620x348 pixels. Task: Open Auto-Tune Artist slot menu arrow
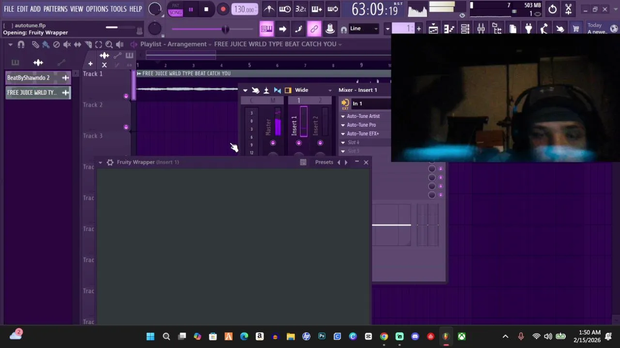(343, 116)
